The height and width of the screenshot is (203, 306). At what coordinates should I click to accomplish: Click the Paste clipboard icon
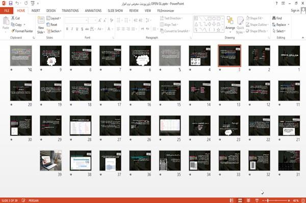click(x=6, y=21)
